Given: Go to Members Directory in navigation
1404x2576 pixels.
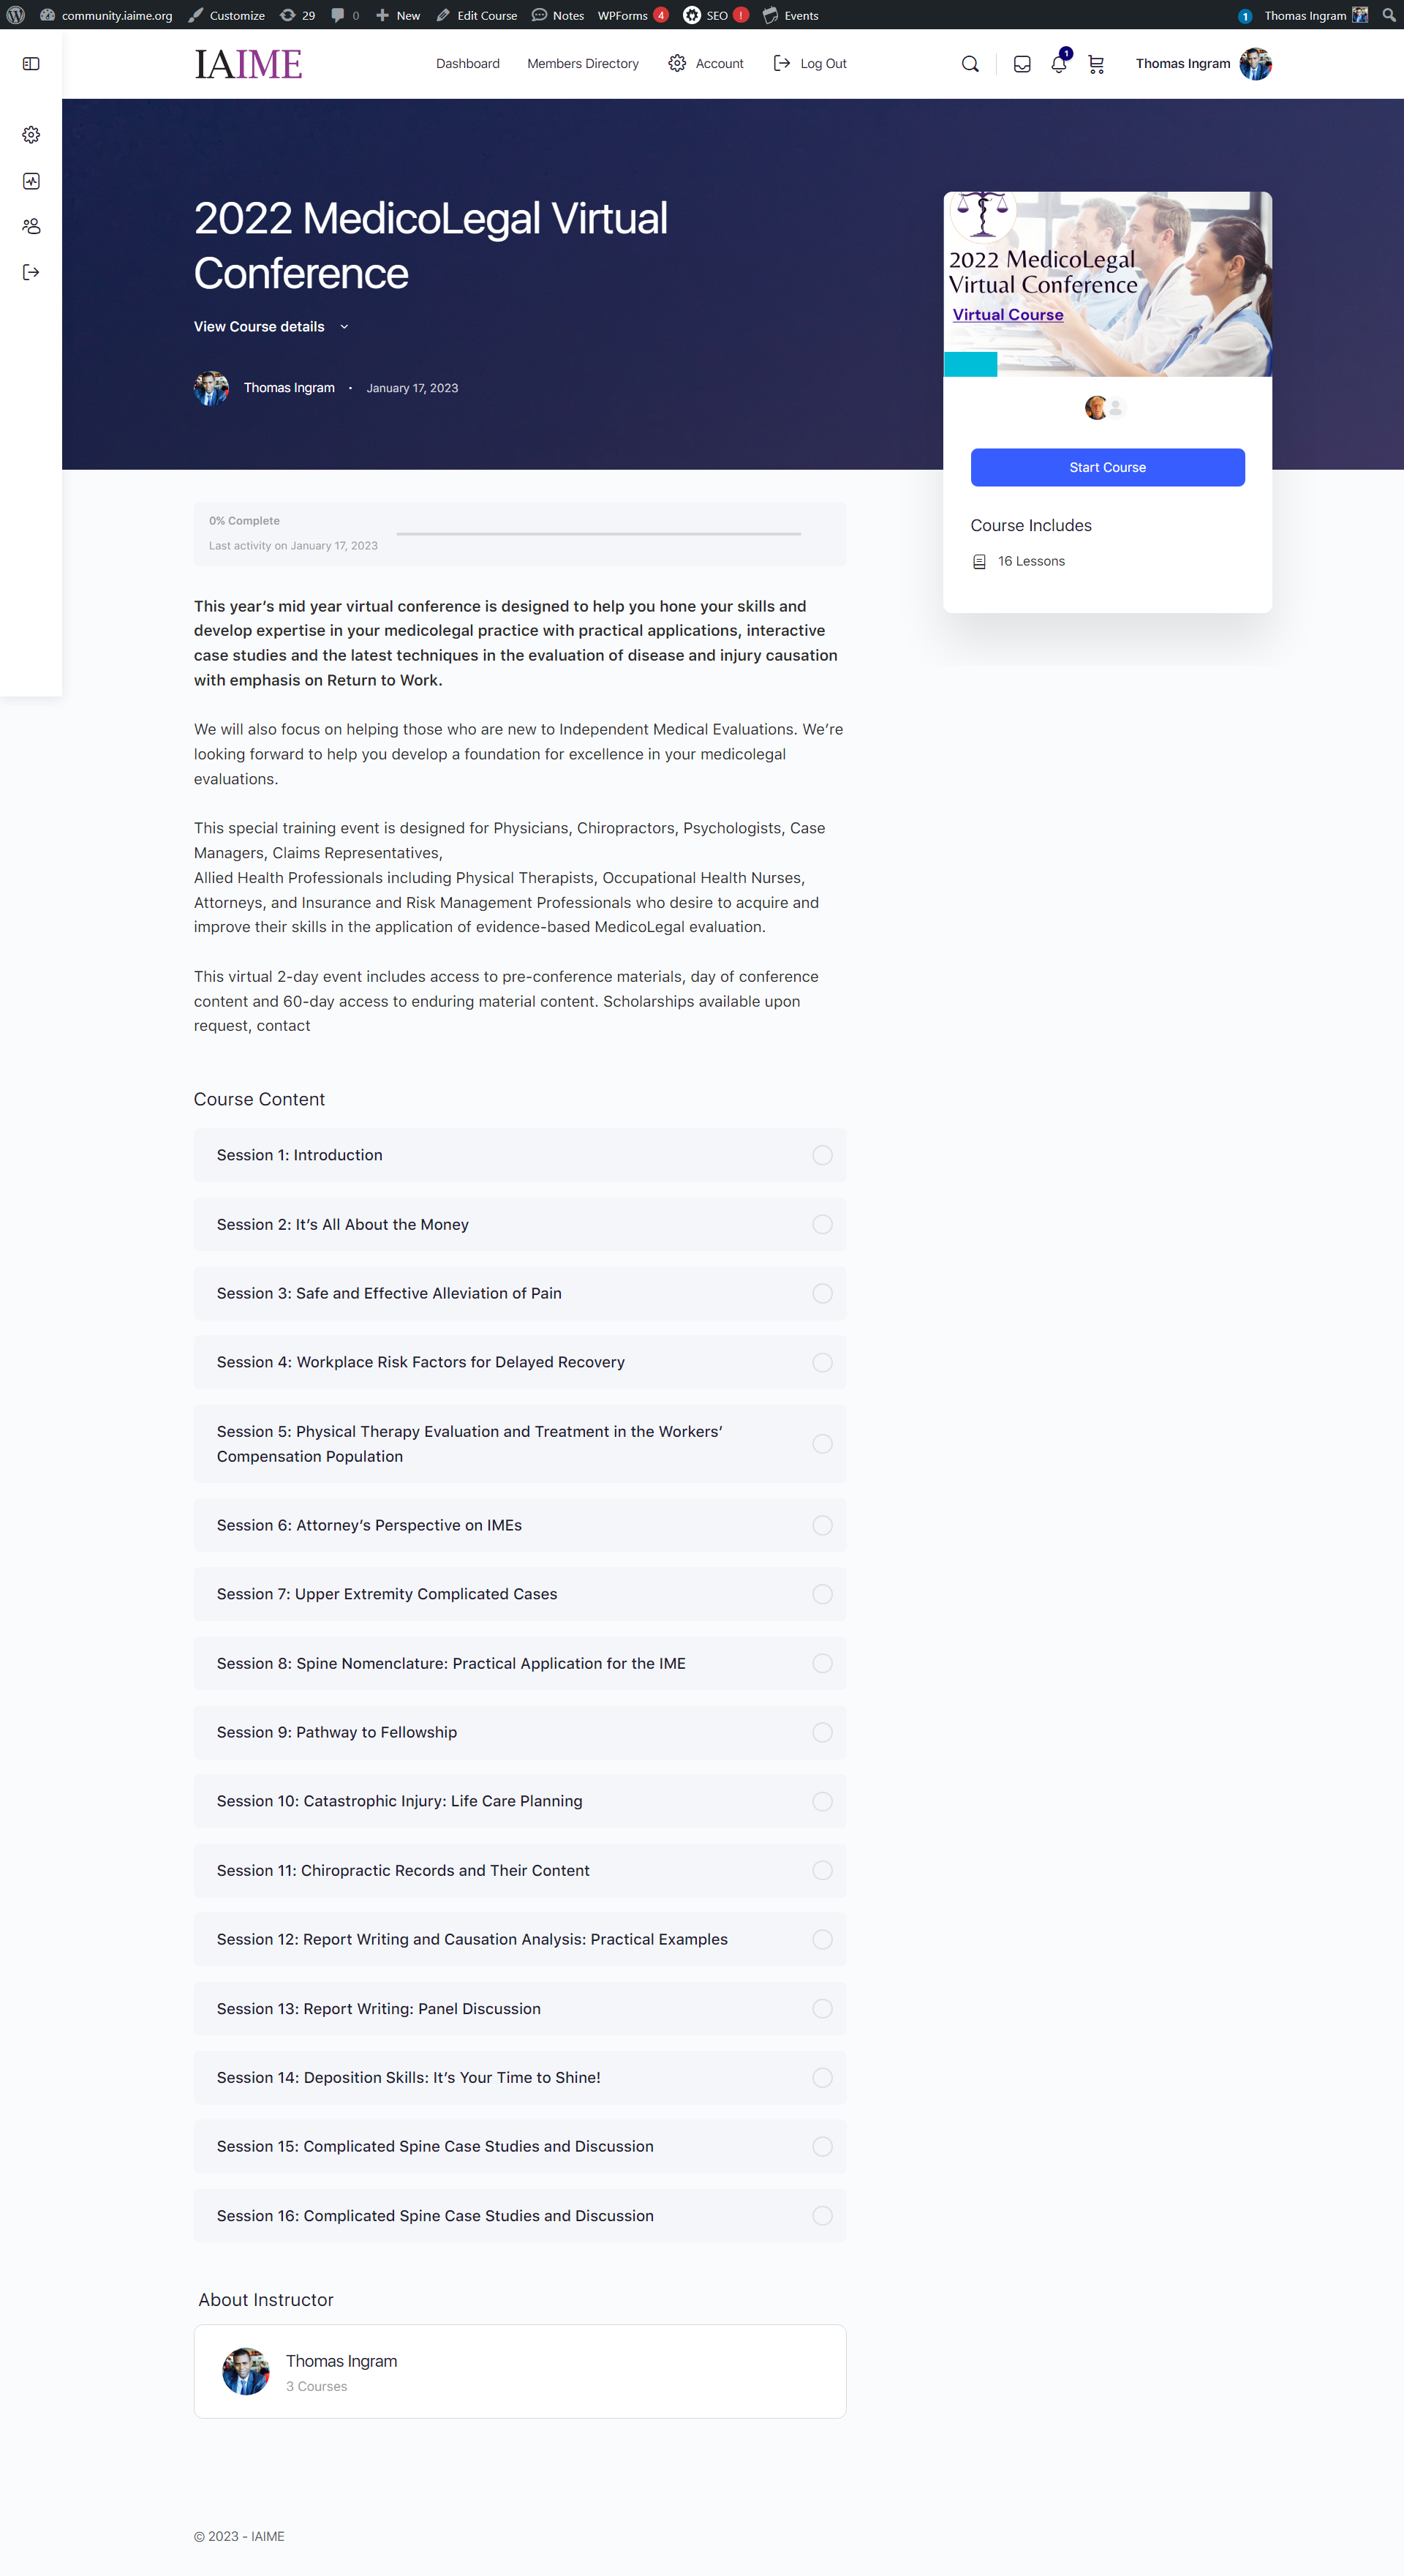Looking at the screenshot, I should 583,64.
